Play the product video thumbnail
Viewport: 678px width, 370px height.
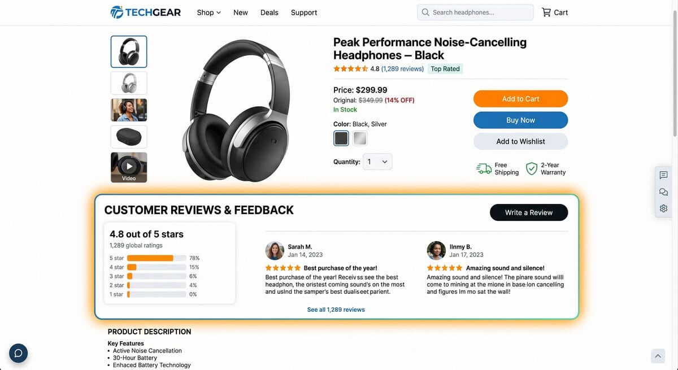tap(129, 167)
